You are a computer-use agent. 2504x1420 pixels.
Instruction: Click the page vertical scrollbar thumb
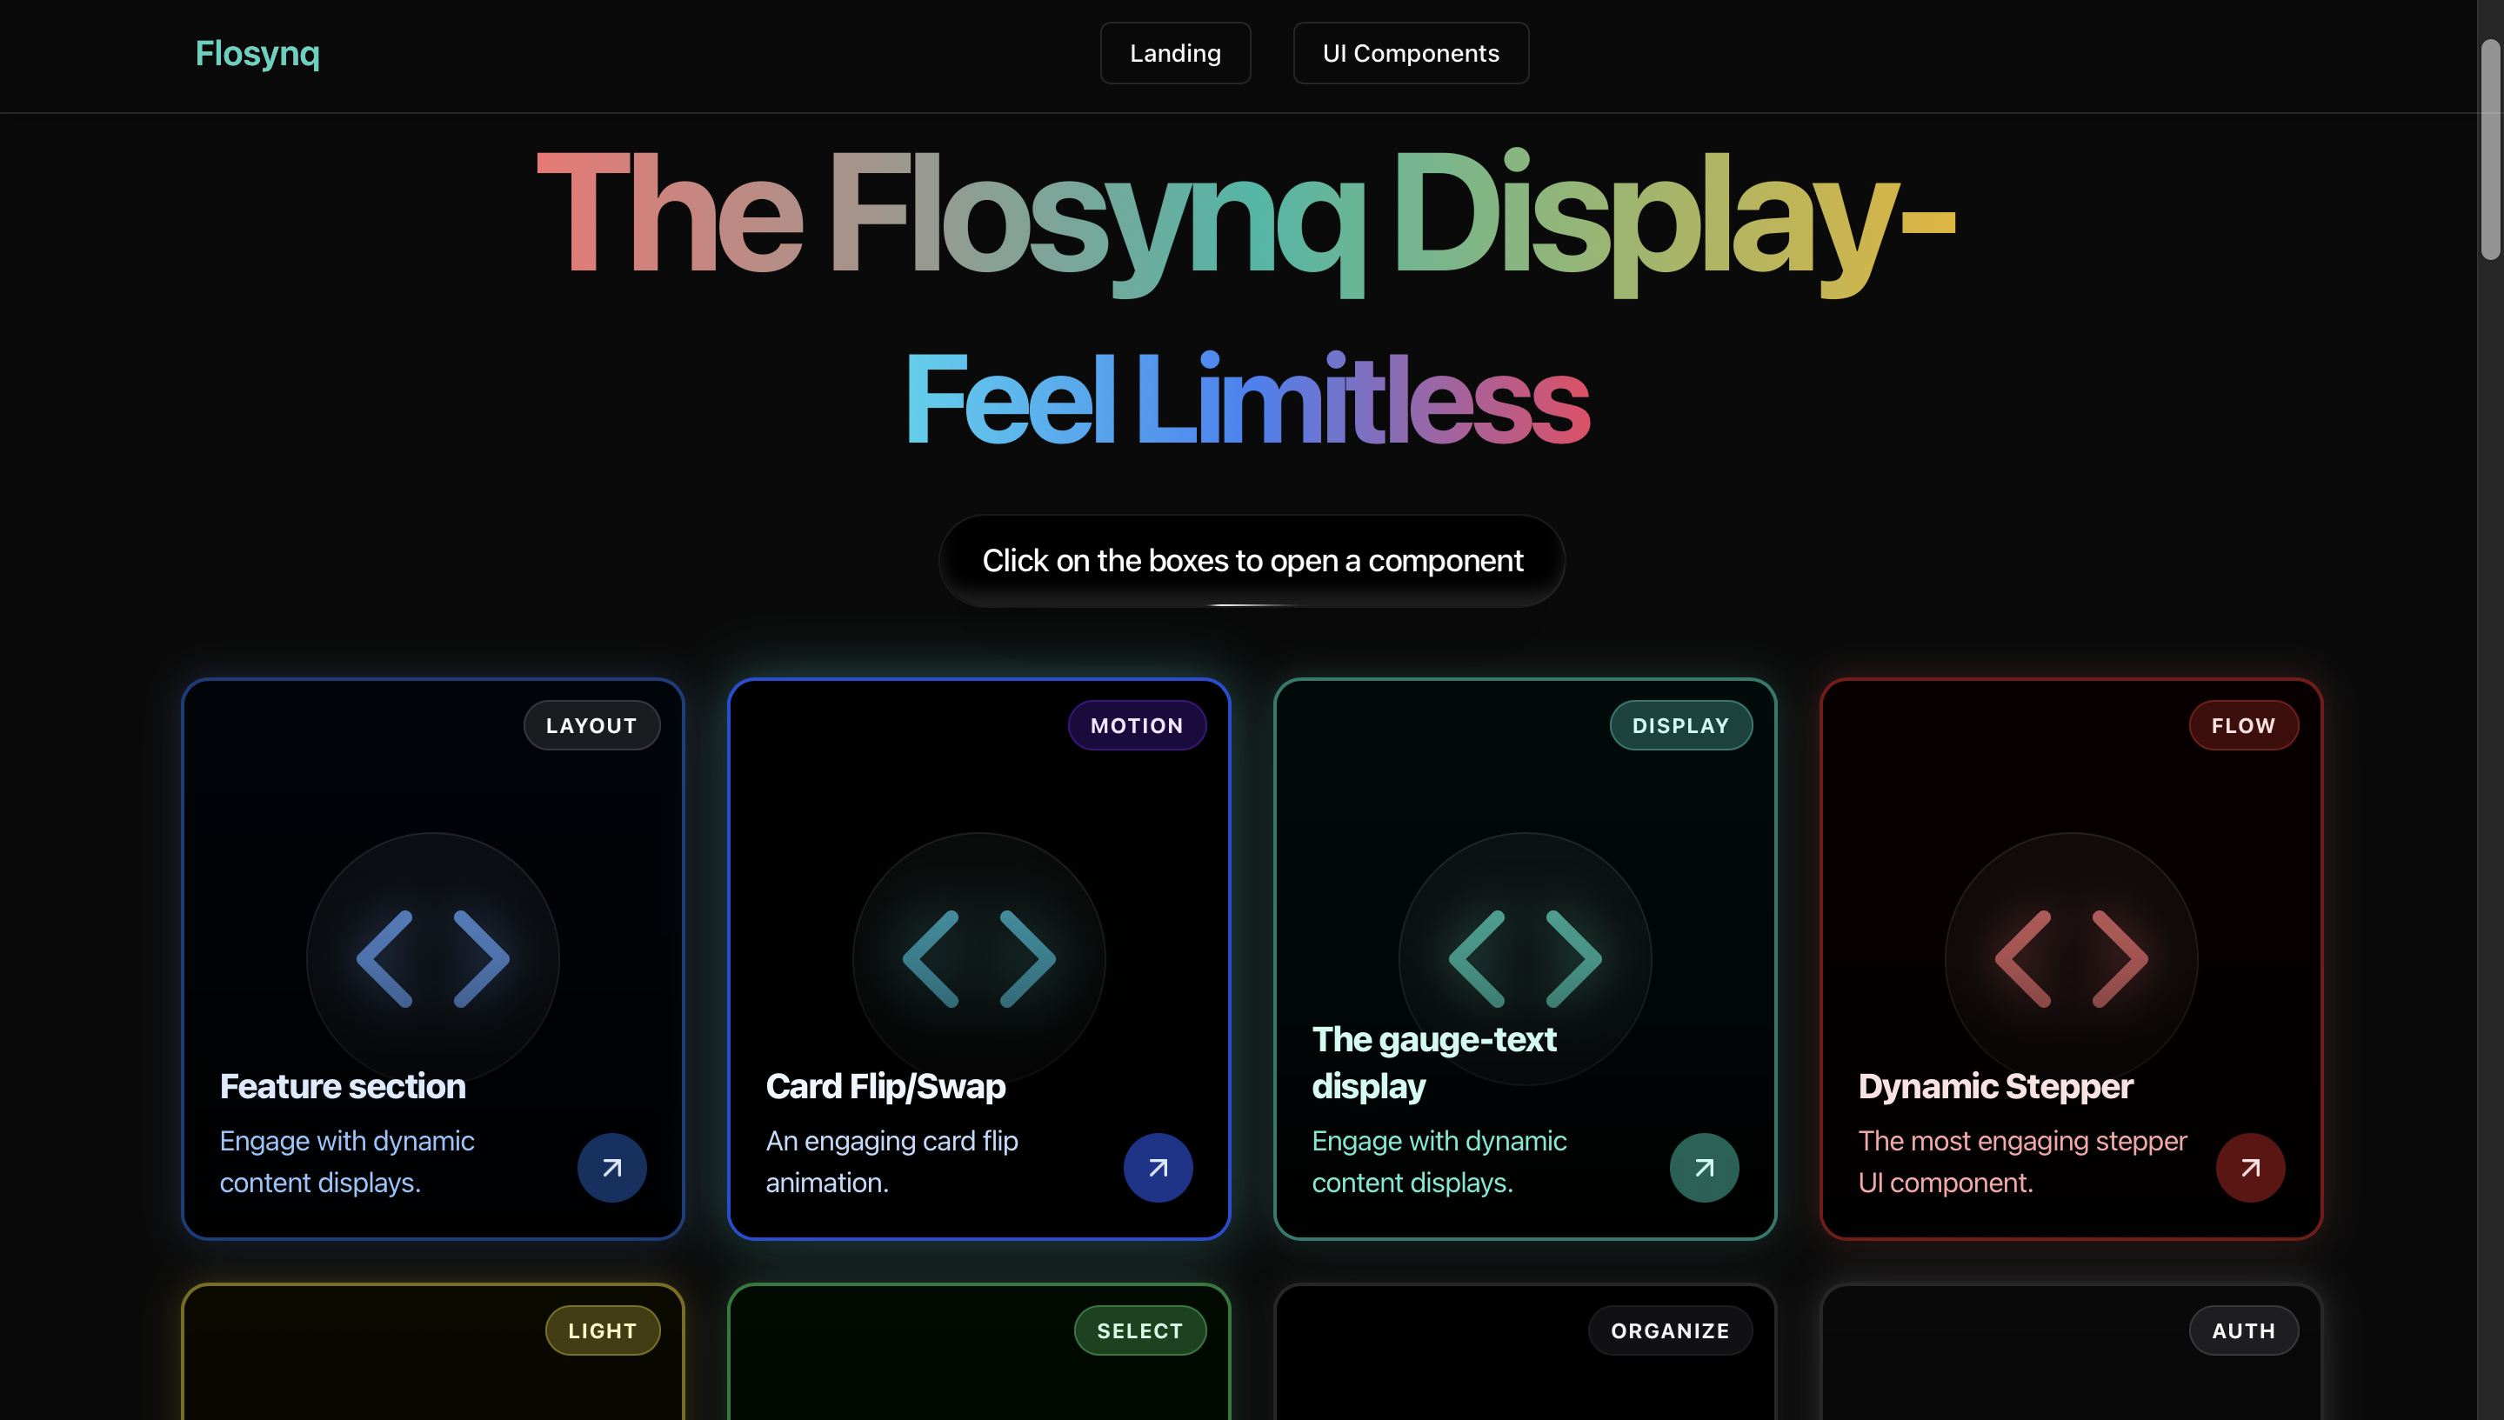coord(2490,148)
